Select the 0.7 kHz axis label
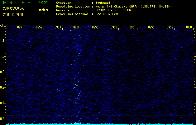Viewport: 196px width, 125px height. click(3, 103)
